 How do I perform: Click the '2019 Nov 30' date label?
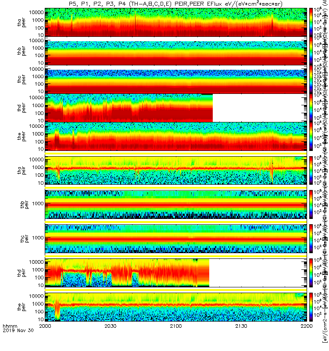click(18, 330)
